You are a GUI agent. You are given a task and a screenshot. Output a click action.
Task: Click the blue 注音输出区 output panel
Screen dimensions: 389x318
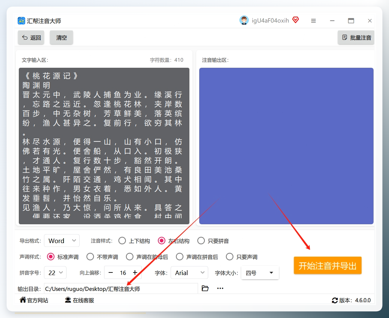coord(286,146)
